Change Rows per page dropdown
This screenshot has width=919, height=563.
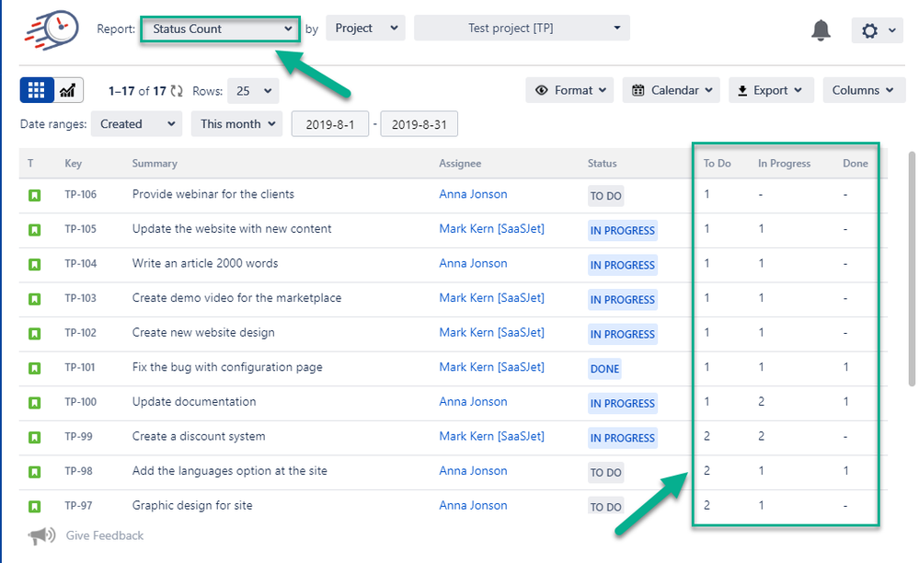[x=253, y=91]
